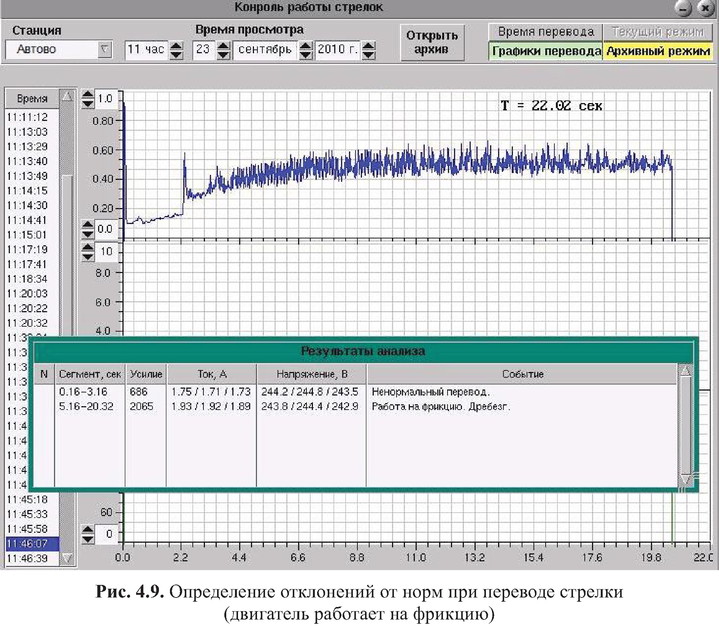Lower top graph minimum 0.0 with down arrow
This screenshot has height=626, width=719.
coord(88,234)
